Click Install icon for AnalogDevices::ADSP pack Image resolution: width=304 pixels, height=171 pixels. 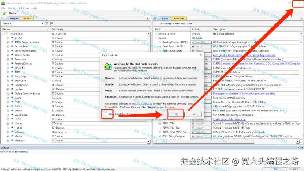(x=193, y=42)
